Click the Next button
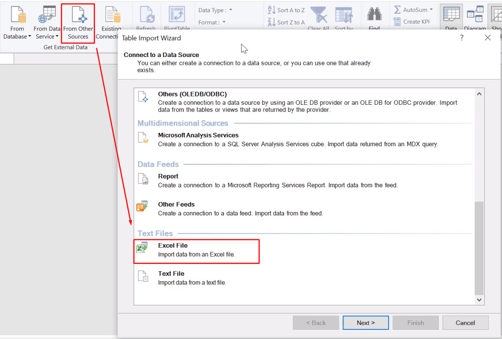The height and width of the screenshot is (339, 502). click(365, 322)
